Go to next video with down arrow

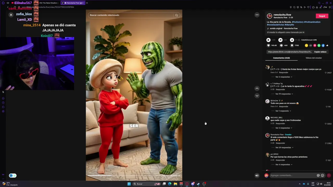(257, 96)
